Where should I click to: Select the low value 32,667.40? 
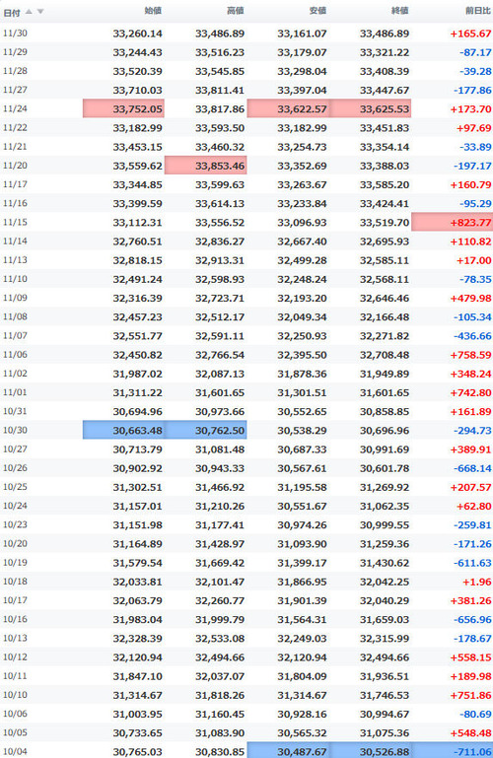click(x=302, y=241)
